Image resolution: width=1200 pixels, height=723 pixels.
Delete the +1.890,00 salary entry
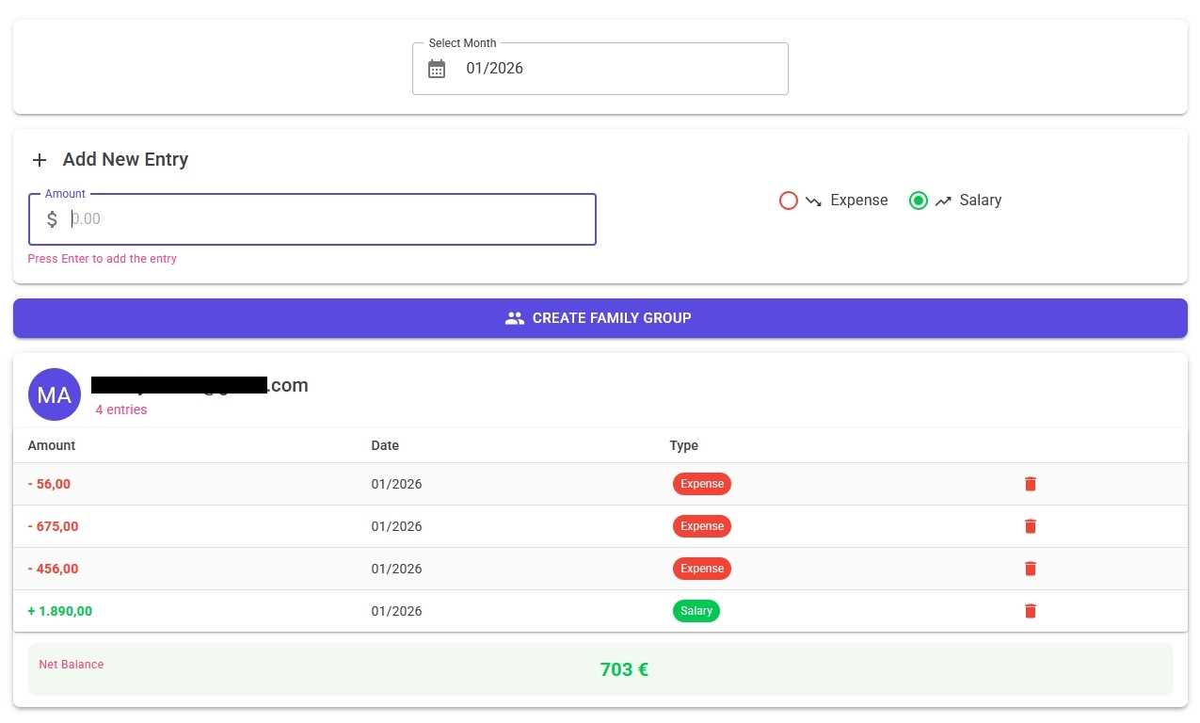pos(1030,611)
